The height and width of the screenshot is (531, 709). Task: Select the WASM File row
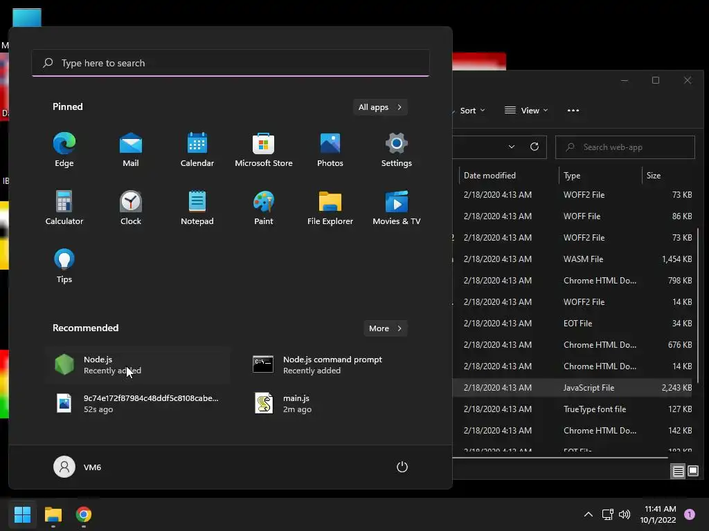tap(573, 259)
